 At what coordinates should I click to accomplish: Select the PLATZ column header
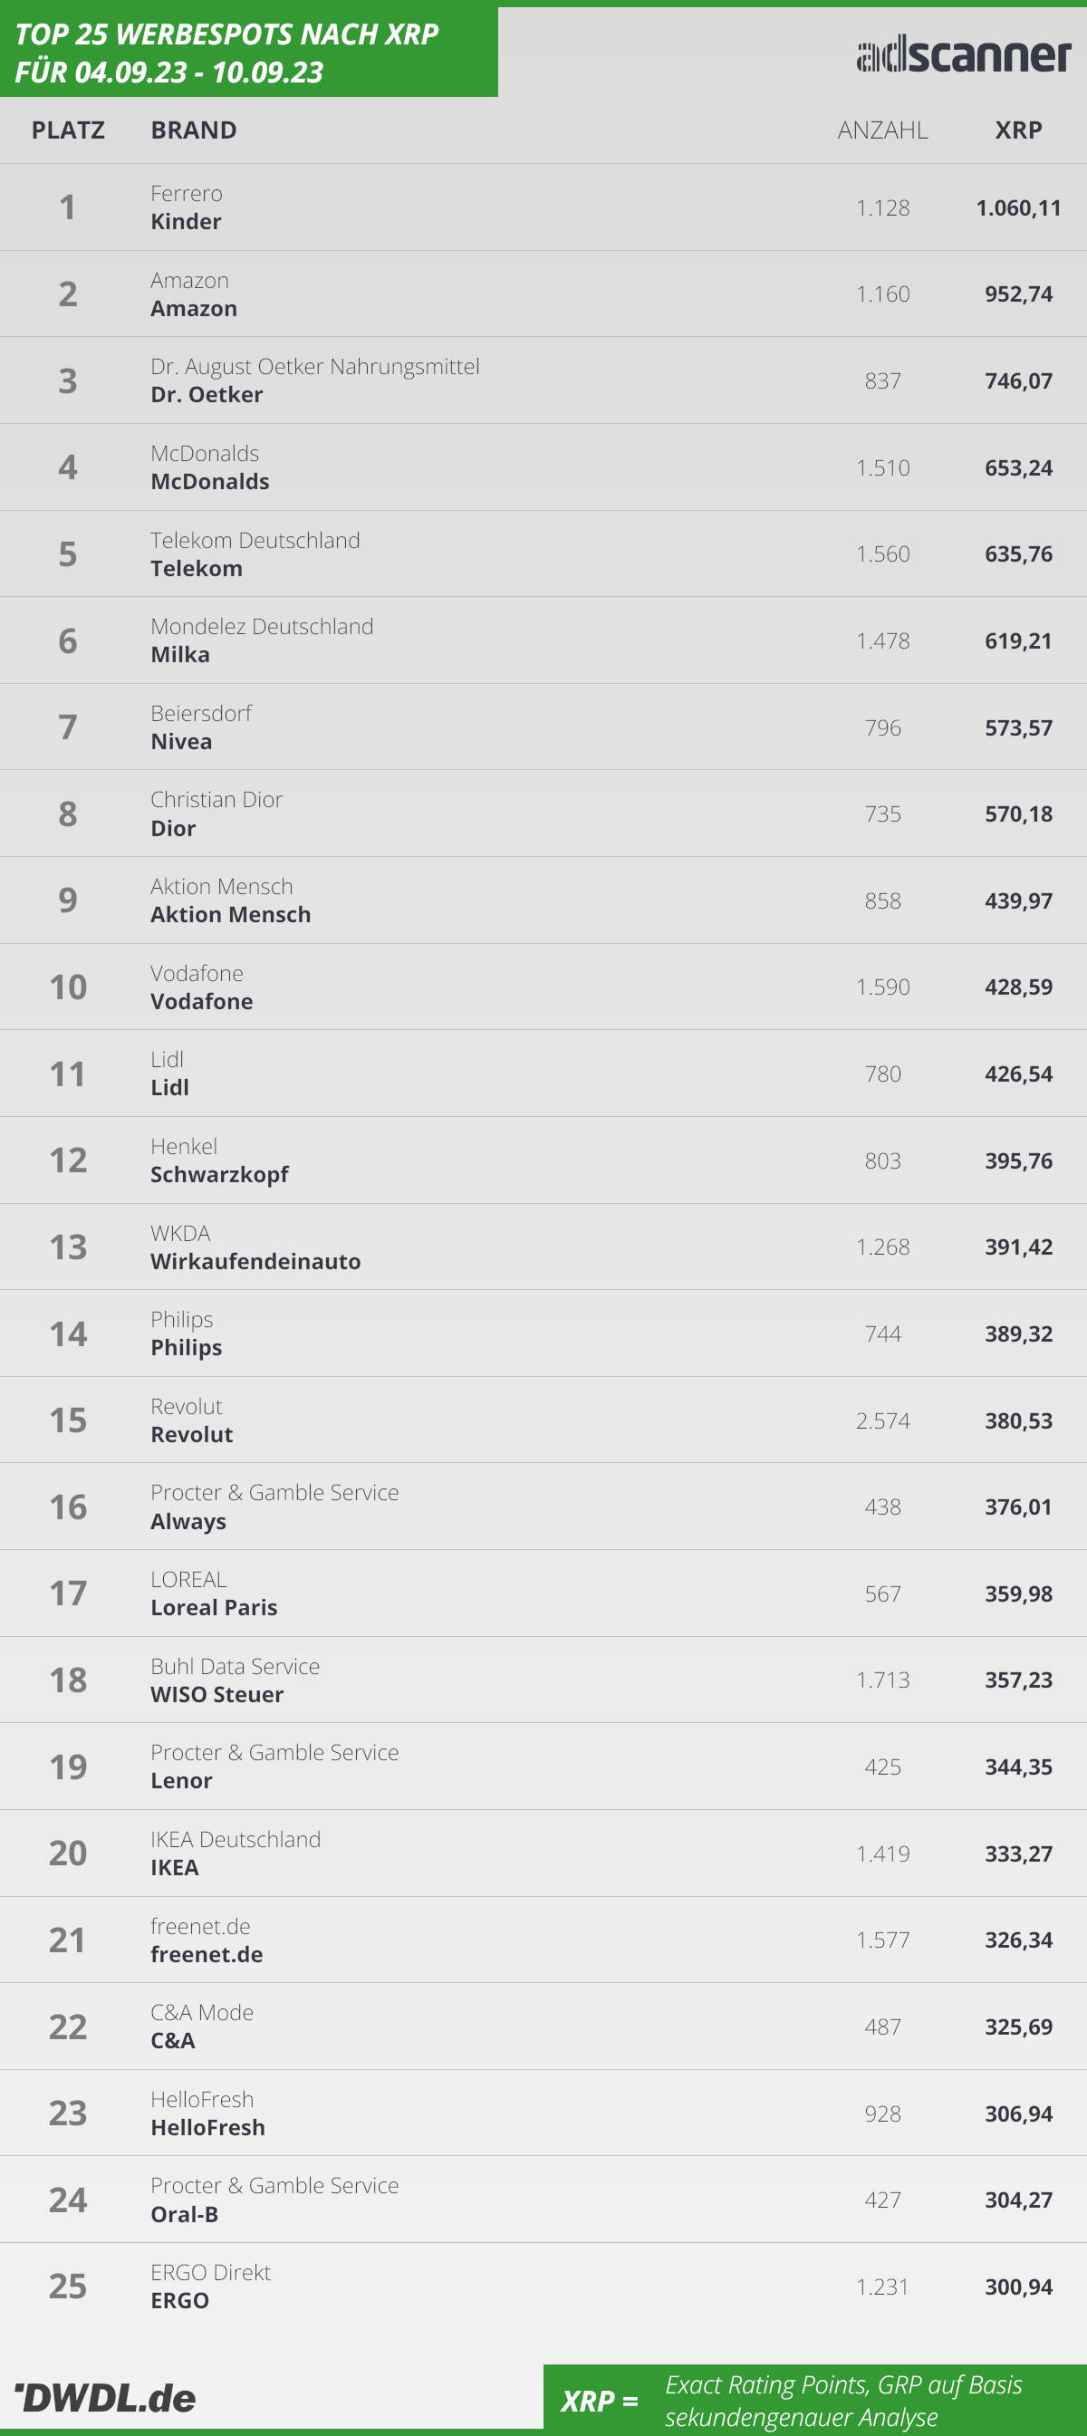[x=68, y=130]
